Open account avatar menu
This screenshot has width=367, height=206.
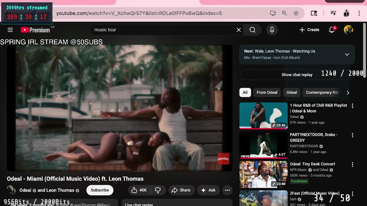(348, 30)
